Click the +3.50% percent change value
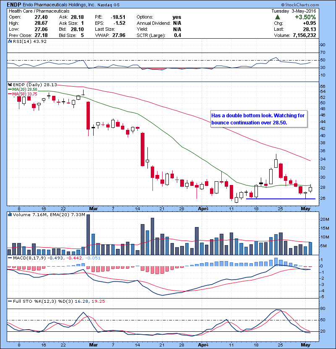 coord(305,17)
